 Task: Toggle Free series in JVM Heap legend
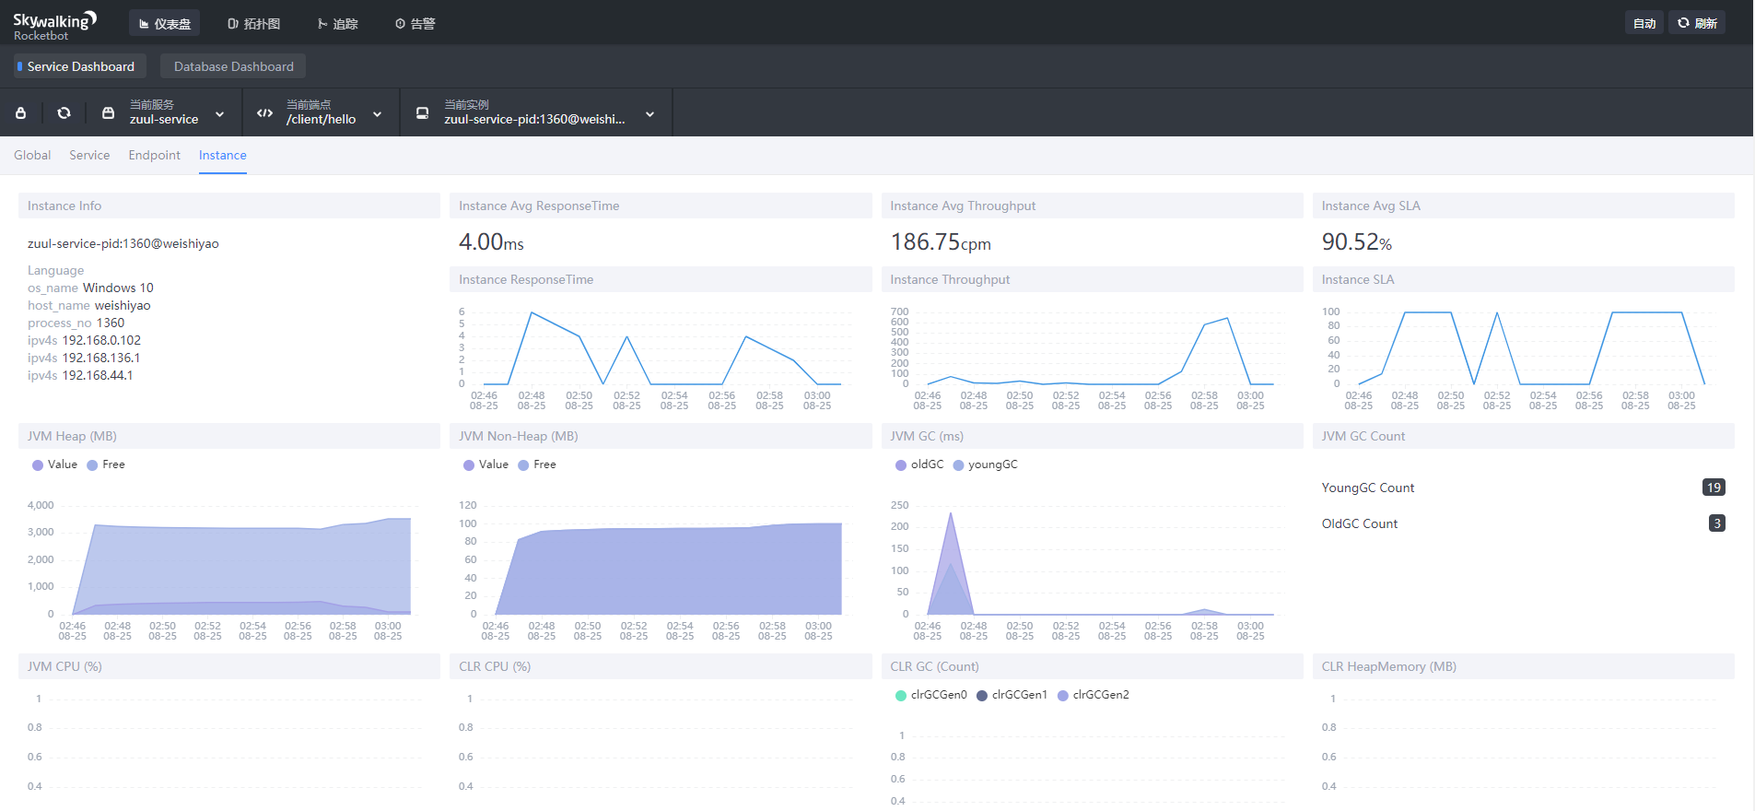click(x=106, y=464)
